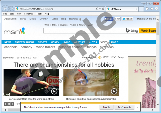Close the add-on notification bar
The width and height of the screenshot is (161, 113).
click(138, 107)
